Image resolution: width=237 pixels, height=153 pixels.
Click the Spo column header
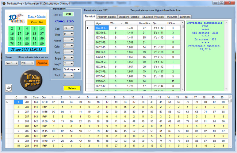159,23
